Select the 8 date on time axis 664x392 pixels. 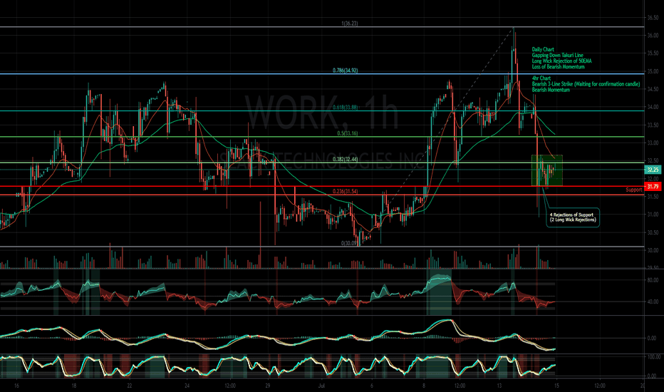click(x=423, y=386)
